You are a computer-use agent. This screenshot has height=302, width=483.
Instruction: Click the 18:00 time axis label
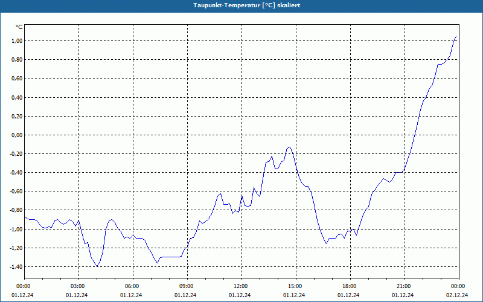350,286
